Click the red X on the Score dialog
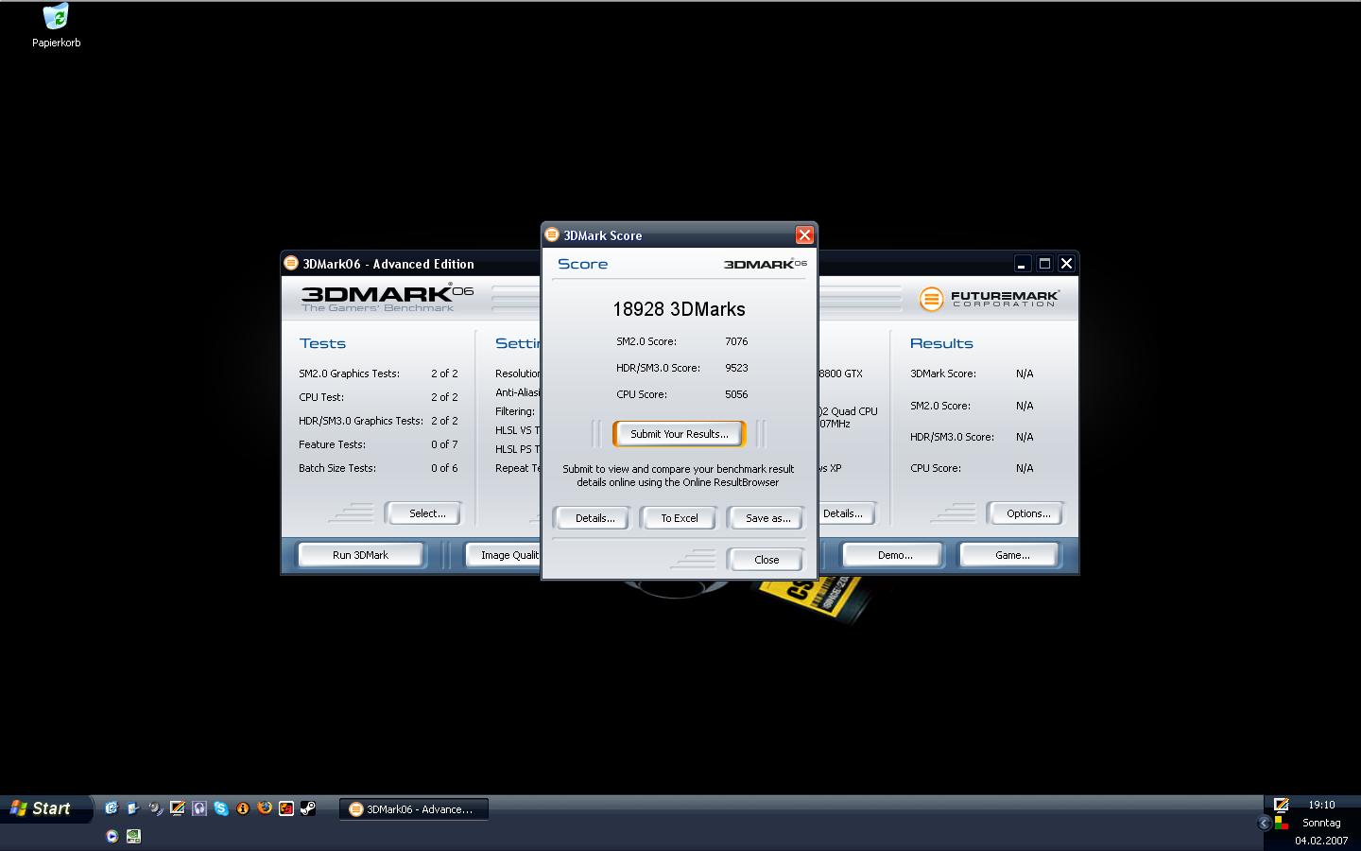1361x851 pixels. click(804, 234)
